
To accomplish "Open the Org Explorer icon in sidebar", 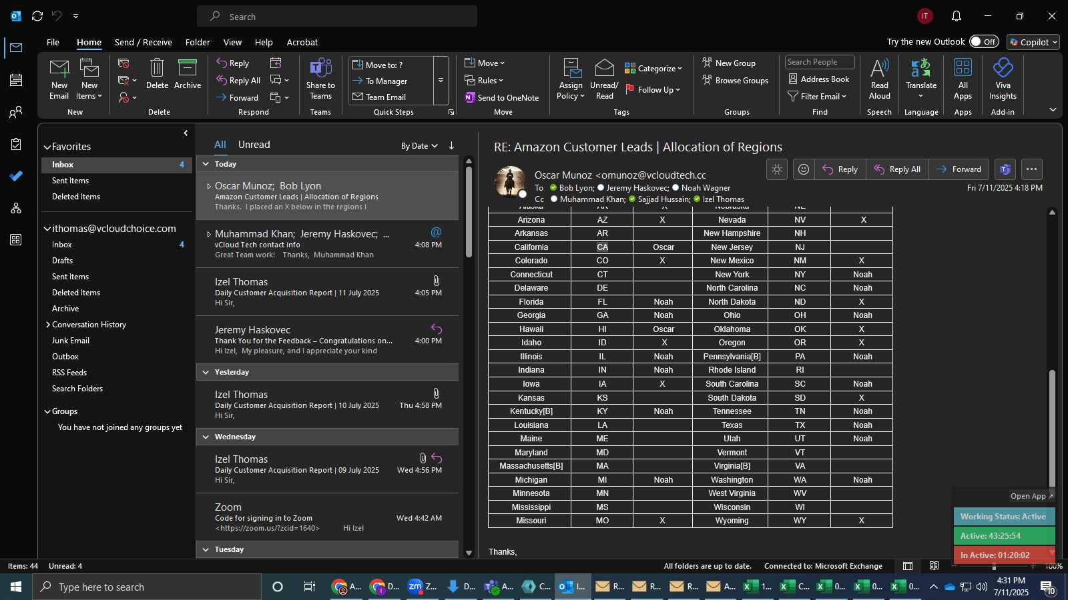I will point(16,208).
